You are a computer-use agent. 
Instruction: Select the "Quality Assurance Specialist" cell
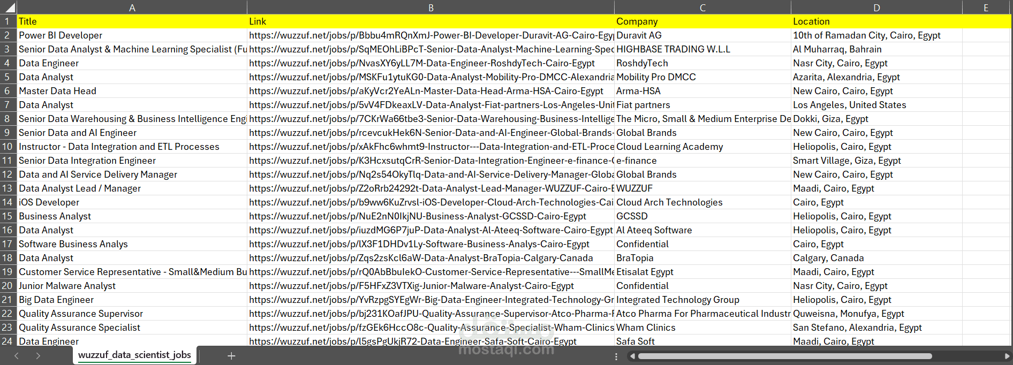[x=132, y=328]
